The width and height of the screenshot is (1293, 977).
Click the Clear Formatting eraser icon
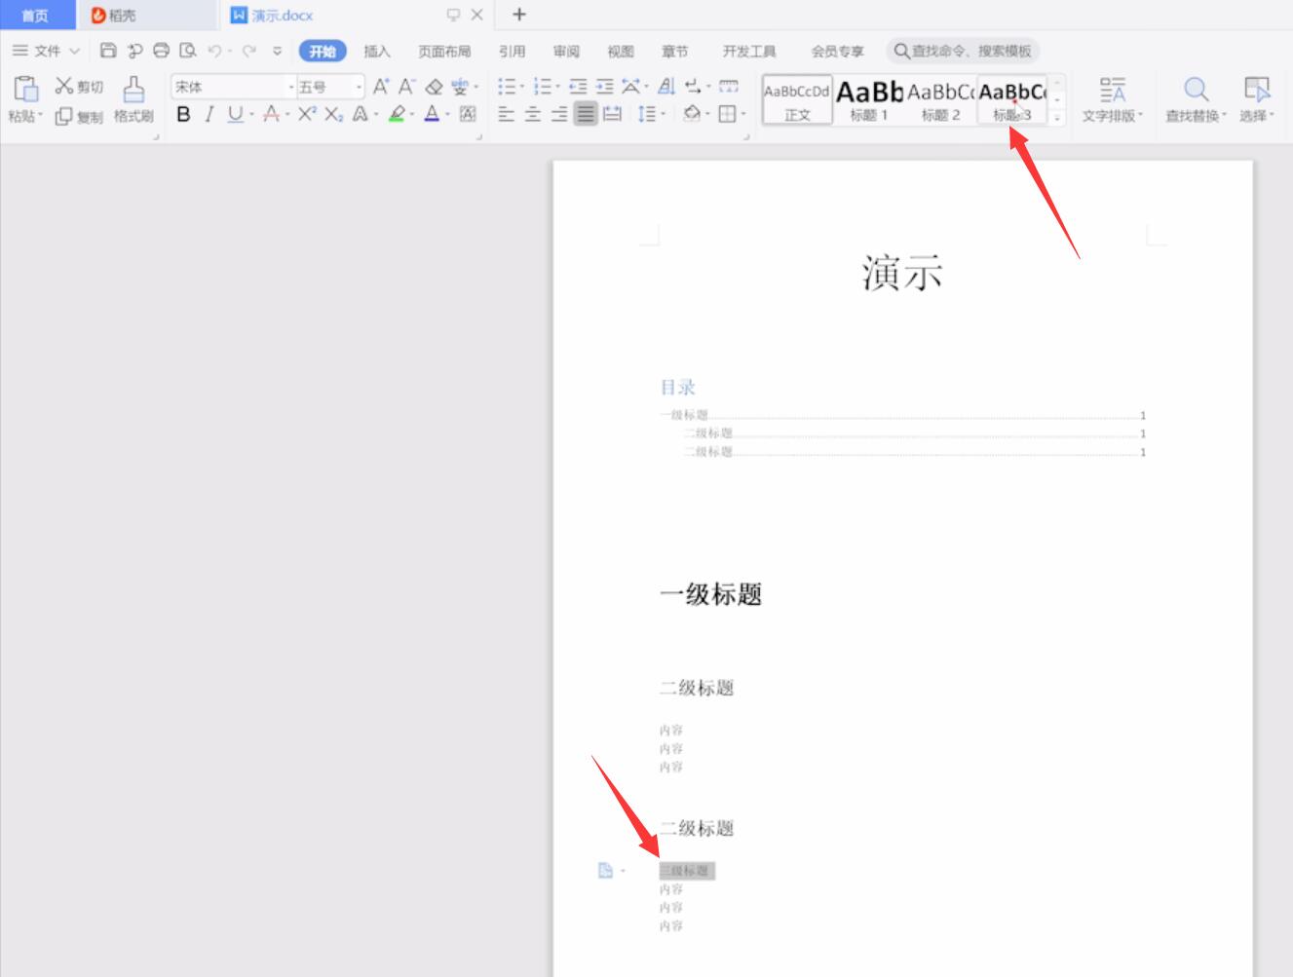435,87
